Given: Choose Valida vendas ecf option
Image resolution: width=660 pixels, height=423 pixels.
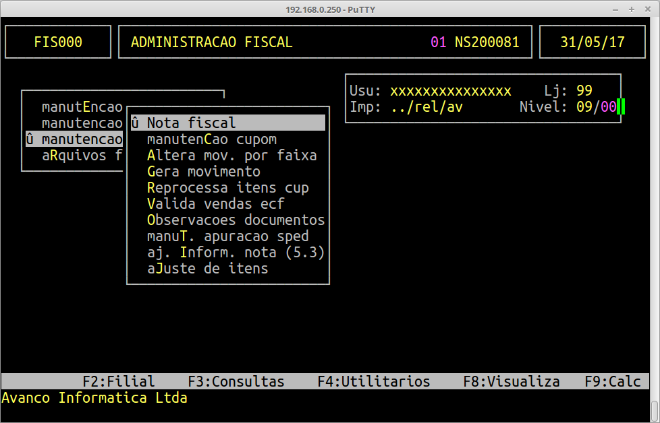Looking at the screenshot, I should [x=215, y=204].
